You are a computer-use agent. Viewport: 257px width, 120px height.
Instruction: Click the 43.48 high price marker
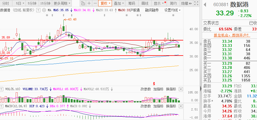point(70,20)
